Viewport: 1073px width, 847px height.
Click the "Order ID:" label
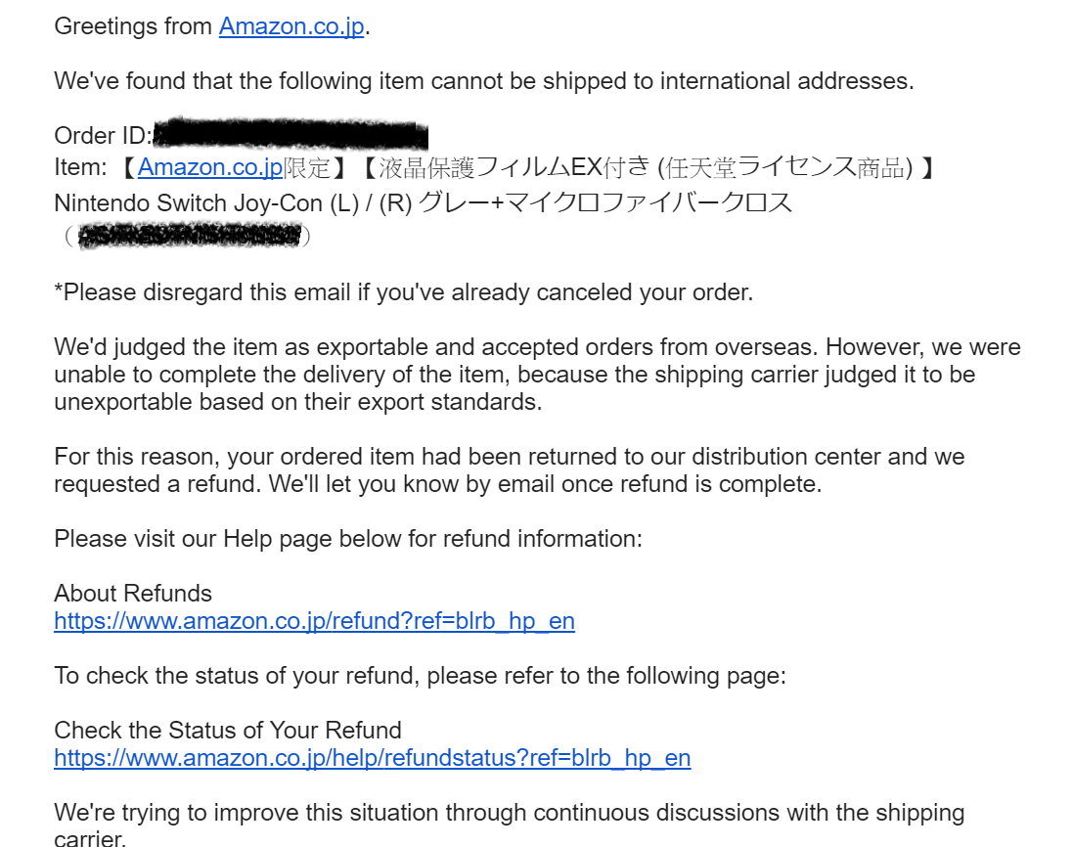tap(102, 135)
